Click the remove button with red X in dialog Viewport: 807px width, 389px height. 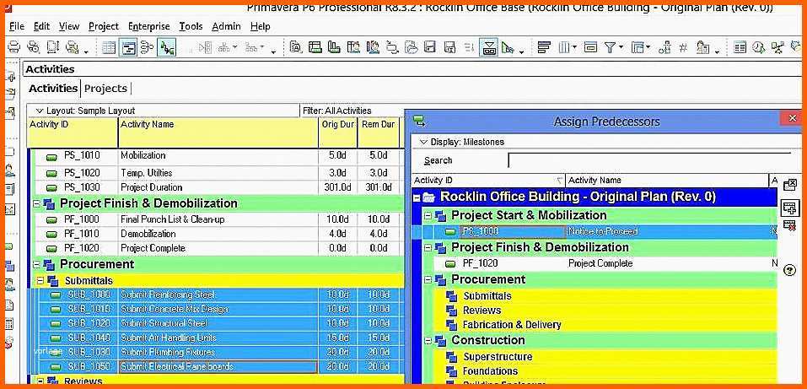(x=789, y=225)
